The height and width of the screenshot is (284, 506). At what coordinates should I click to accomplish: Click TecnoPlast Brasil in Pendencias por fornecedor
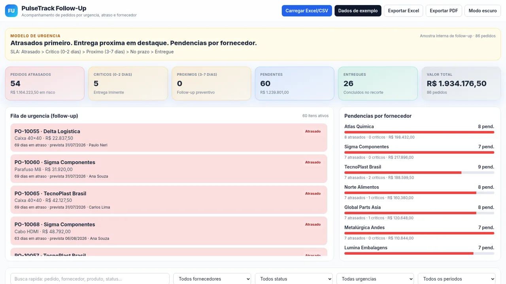(x=363, y=167)
